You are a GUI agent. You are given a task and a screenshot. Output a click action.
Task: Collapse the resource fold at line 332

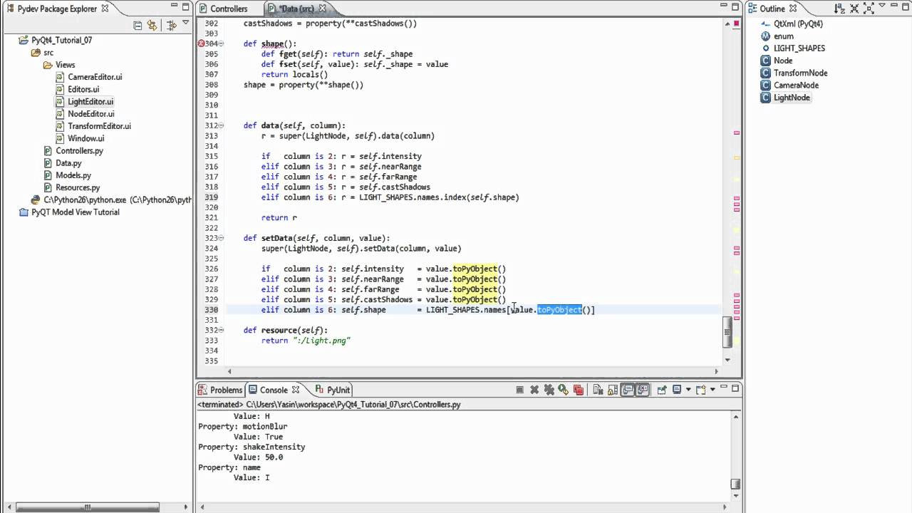point(222,330)
